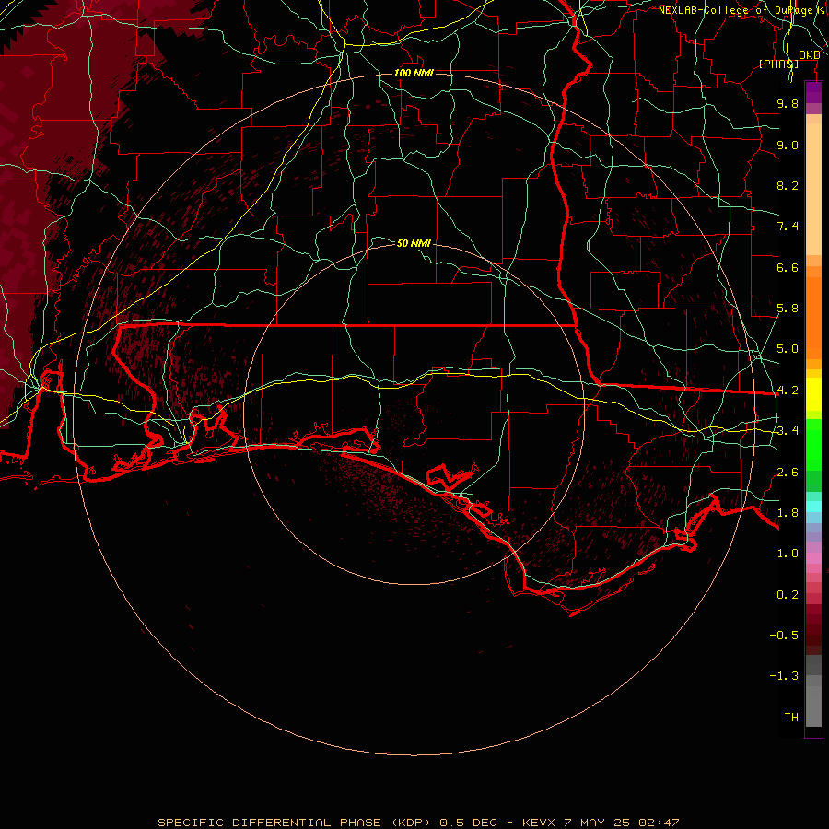Screen dimensions: 829x829
Task: Select the 5.8 color scale value
Action: (788, 309)
